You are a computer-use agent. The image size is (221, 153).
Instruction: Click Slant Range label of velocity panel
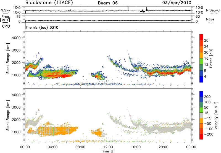coord(8,115)
